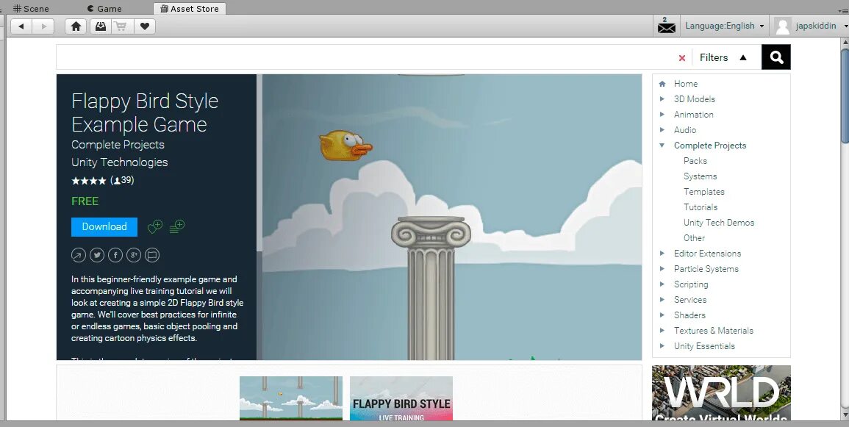The height and width of the screenshot is (427, 849).
Task: Click the blue Download button
Action: tap(104, 227)
